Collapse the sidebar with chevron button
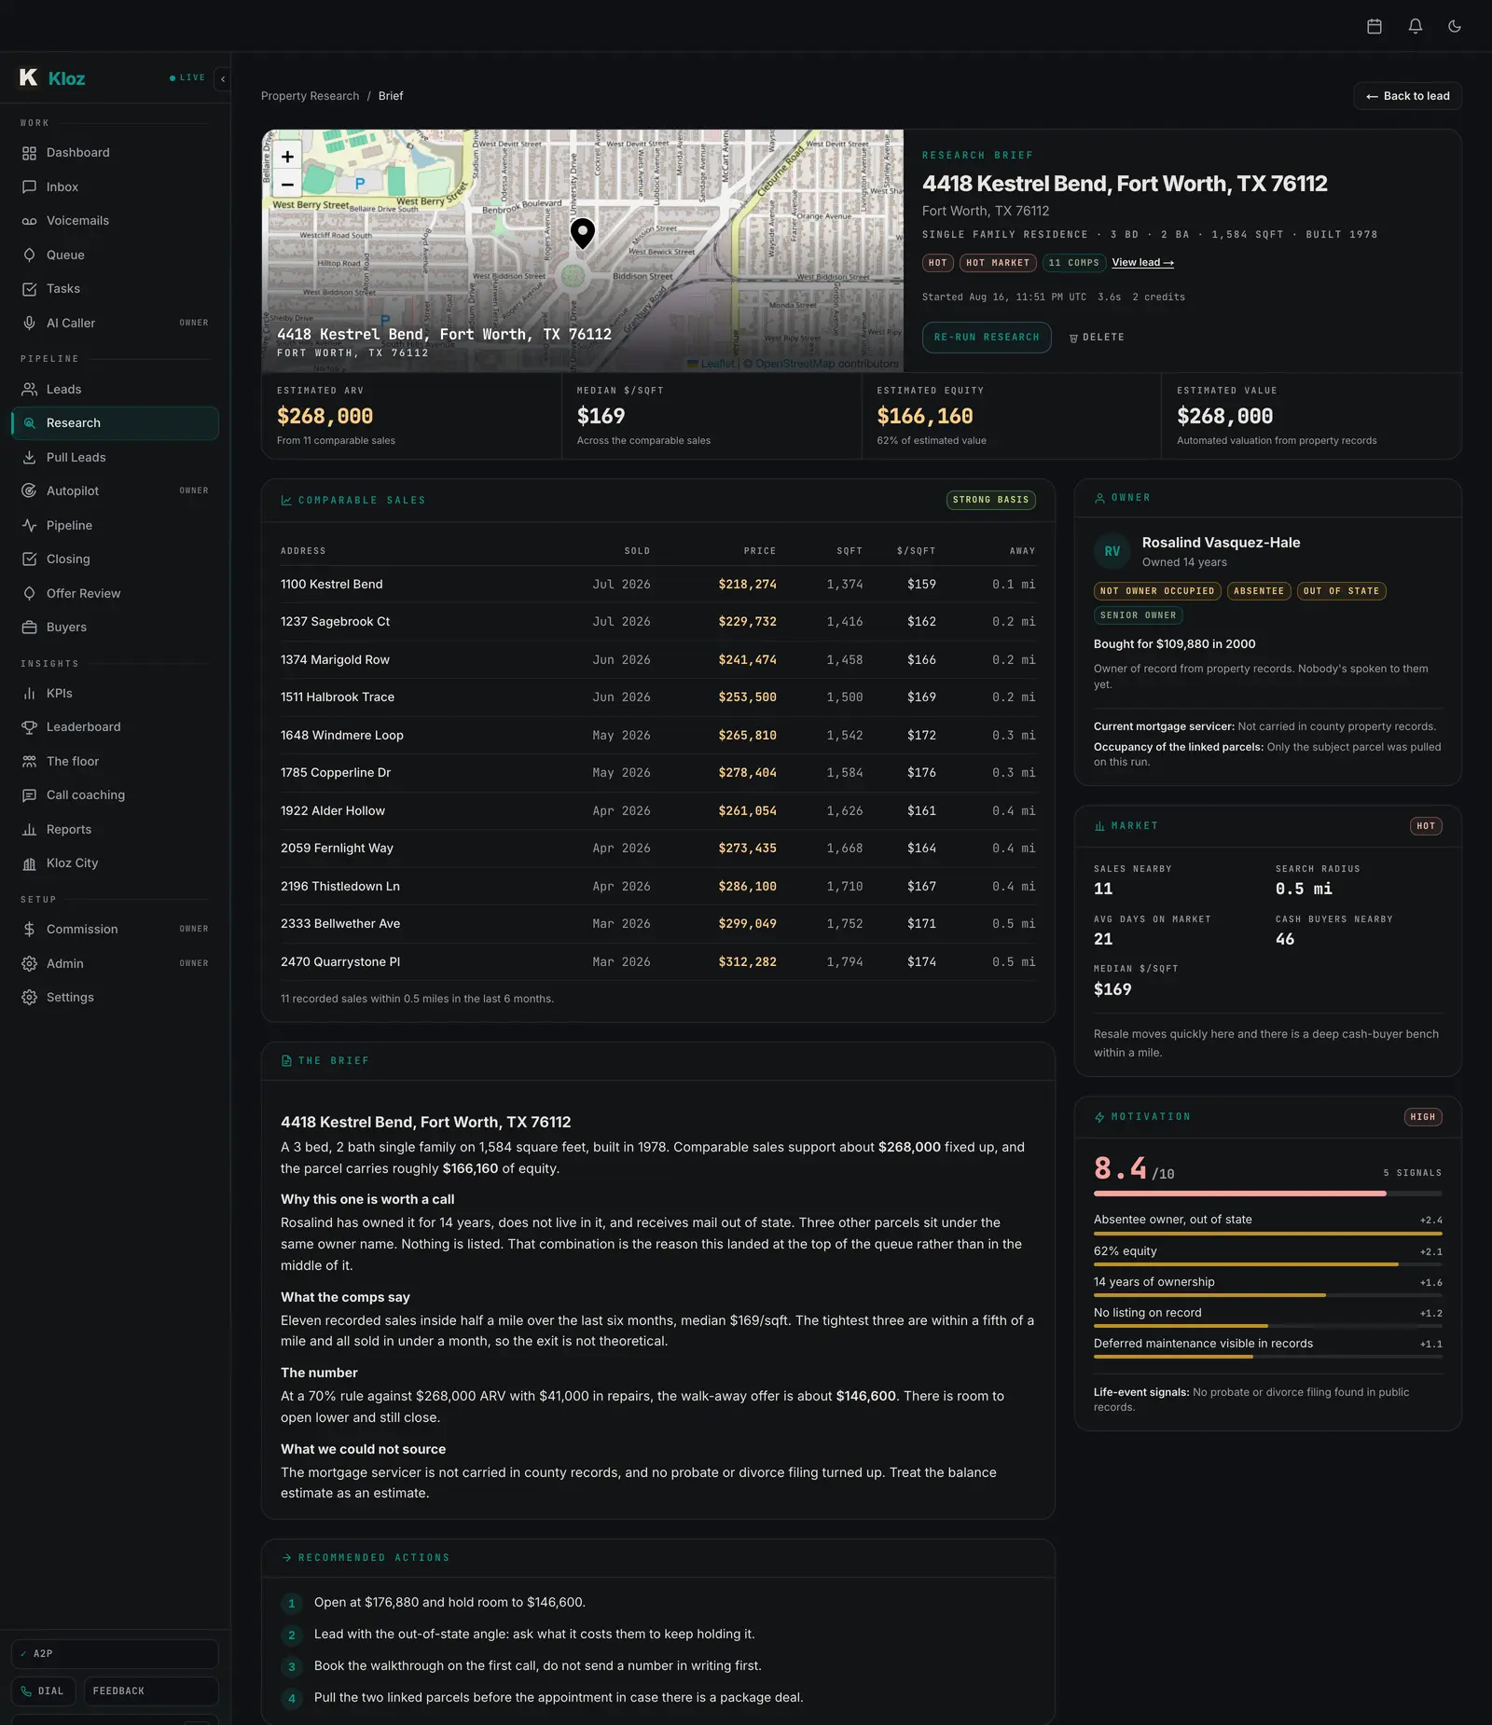1492x1725 pixels. (x=223, y=79)
